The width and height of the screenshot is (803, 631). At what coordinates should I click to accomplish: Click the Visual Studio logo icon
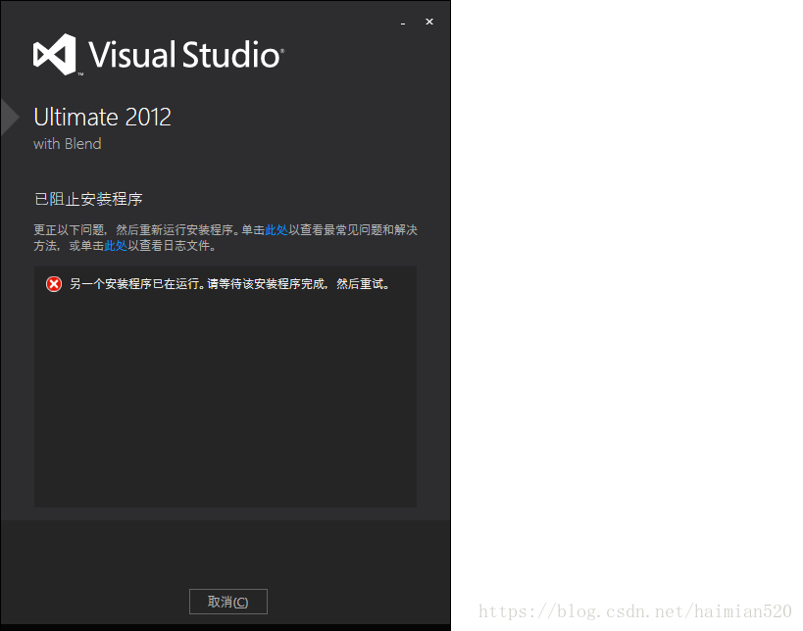tap(54, 54)
